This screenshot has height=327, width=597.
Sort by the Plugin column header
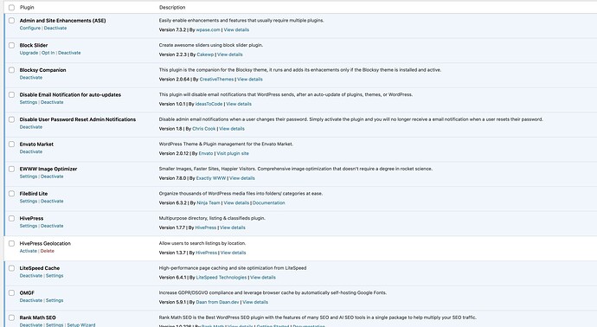tap(27, 8)
